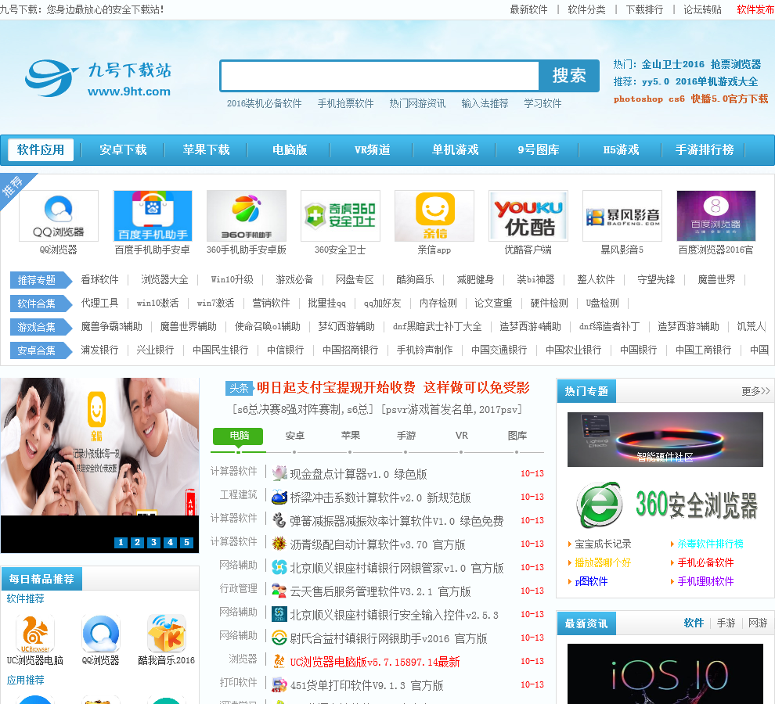The image size is (775, 704).
Task: Open the 苹果下载 navigation item
Action: tap(206, 149)
